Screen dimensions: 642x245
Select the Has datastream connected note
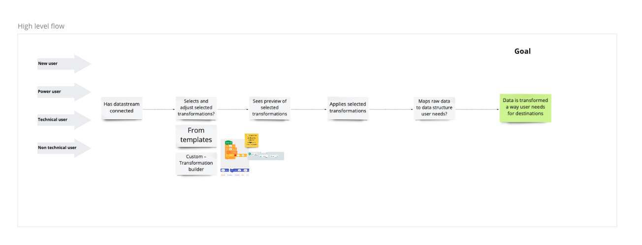click(x=122, y=107)
